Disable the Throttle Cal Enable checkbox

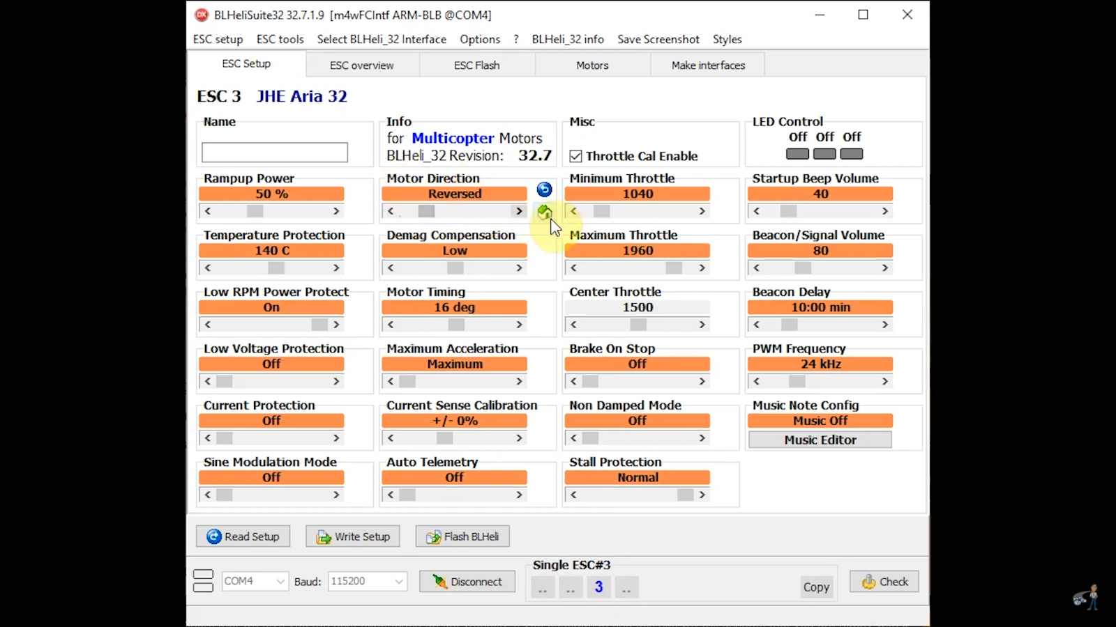[576, 156]
